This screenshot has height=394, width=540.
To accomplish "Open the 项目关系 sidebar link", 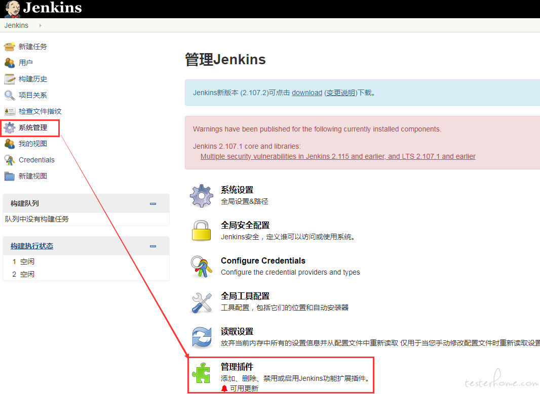I will coord(33,95).
